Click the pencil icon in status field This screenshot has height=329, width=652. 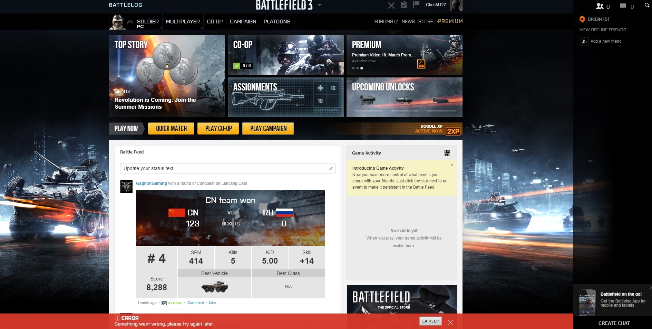(x=331, y=168)
